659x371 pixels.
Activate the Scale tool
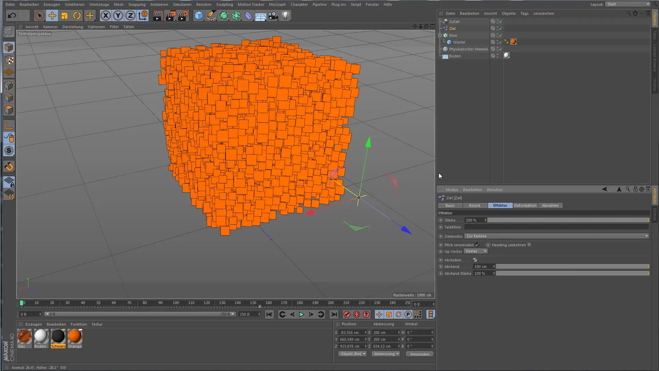click(65, 15)
